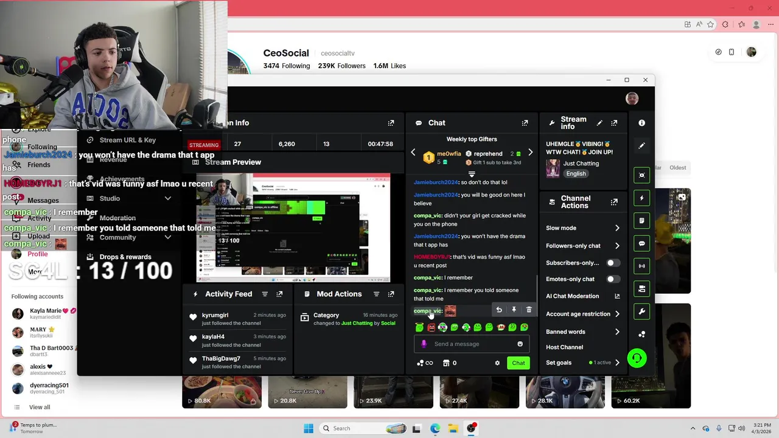Toggle Subscribers-only chat switch
The height and width of the screenshot is (438, 779).
click(x=613, y=263)
